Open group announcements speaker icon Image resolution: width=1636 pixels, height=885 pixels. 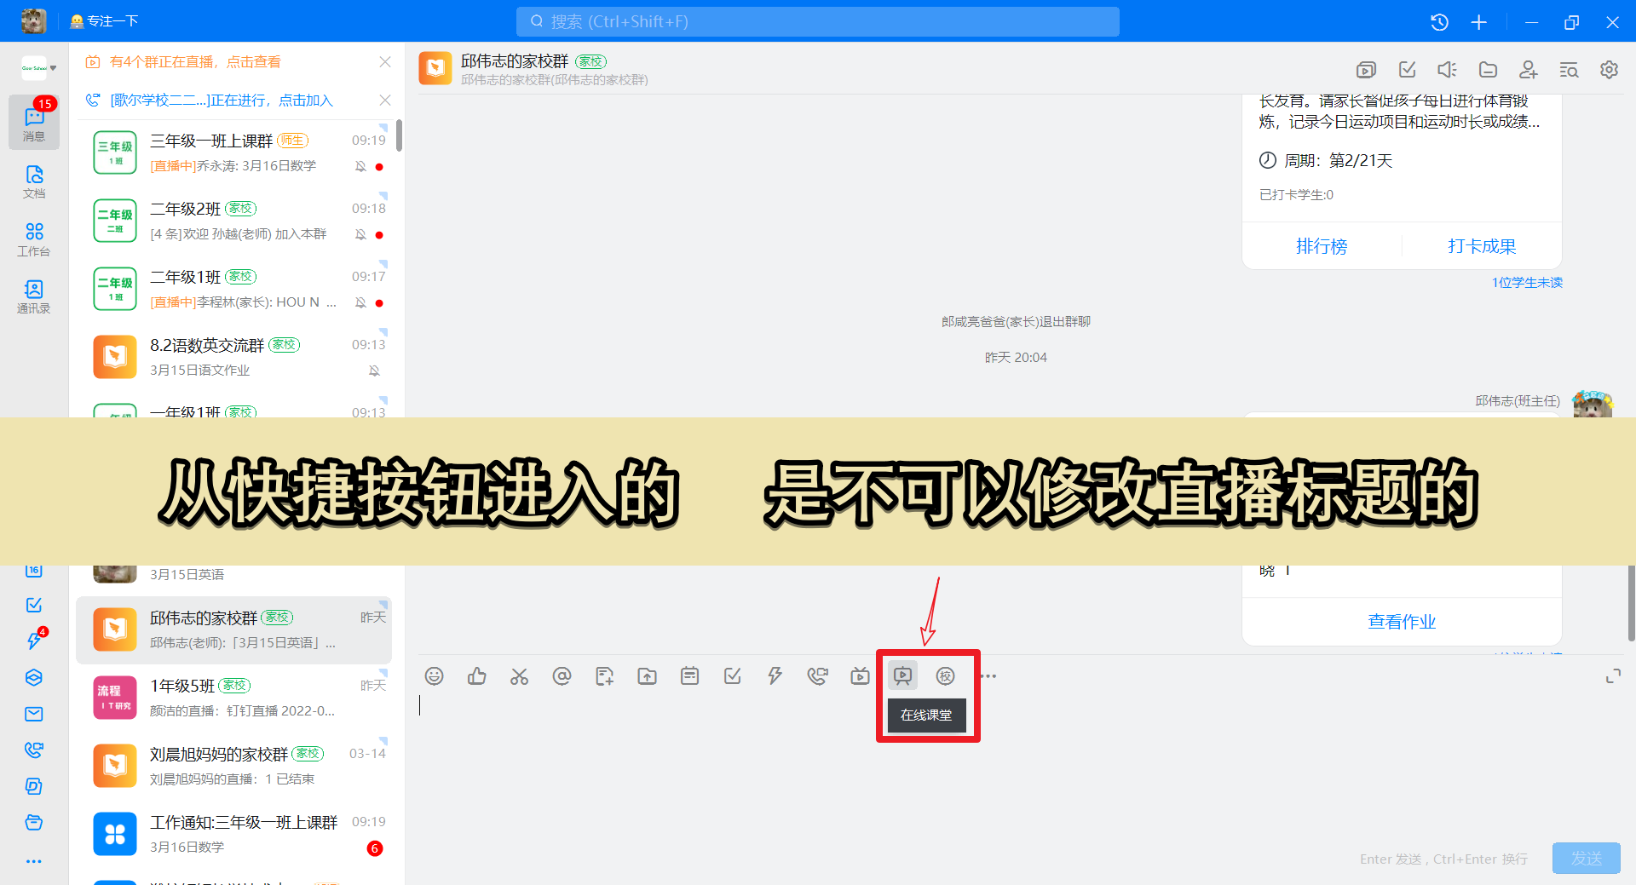1447,70
